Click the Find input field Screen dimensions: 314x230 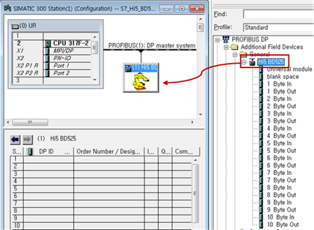tap(278, 14)
